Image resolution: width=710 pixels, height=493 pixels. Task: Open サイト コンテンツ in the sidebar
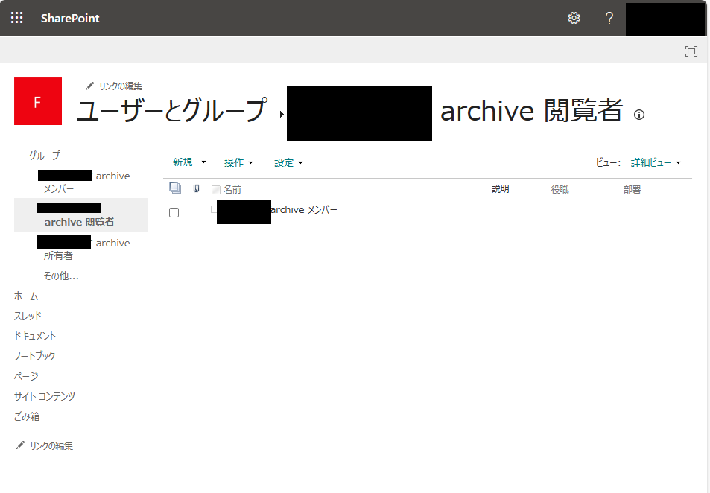tap(45, 396)
